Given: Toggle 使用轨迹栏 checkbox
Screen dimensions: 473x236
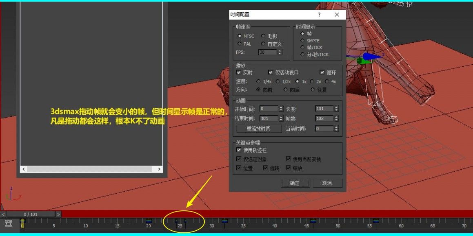Looking at the screenshot, I should click(239, 150).
